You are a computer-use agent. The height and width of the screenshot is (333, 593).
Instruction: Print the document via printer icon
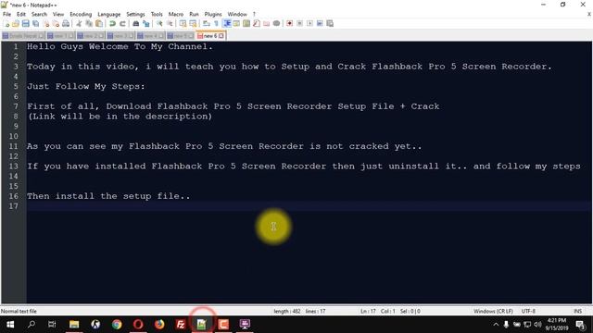[66, 24]
